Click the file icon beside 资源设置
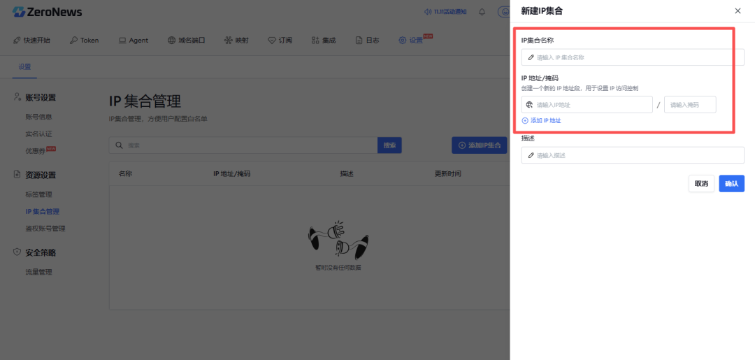Viewport: 755px width, 360px height. click(x=17, y=175)
